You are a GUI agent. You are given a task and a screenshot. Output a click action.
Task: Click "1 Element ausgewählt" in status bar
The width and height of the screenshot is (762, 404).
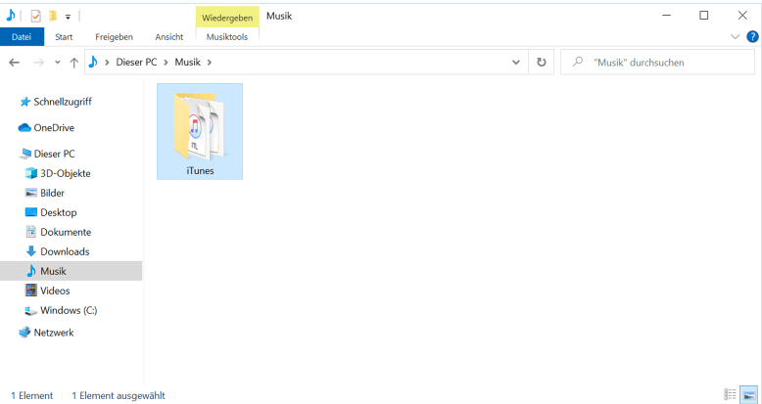pyautogui.click(x=119, y=396)
